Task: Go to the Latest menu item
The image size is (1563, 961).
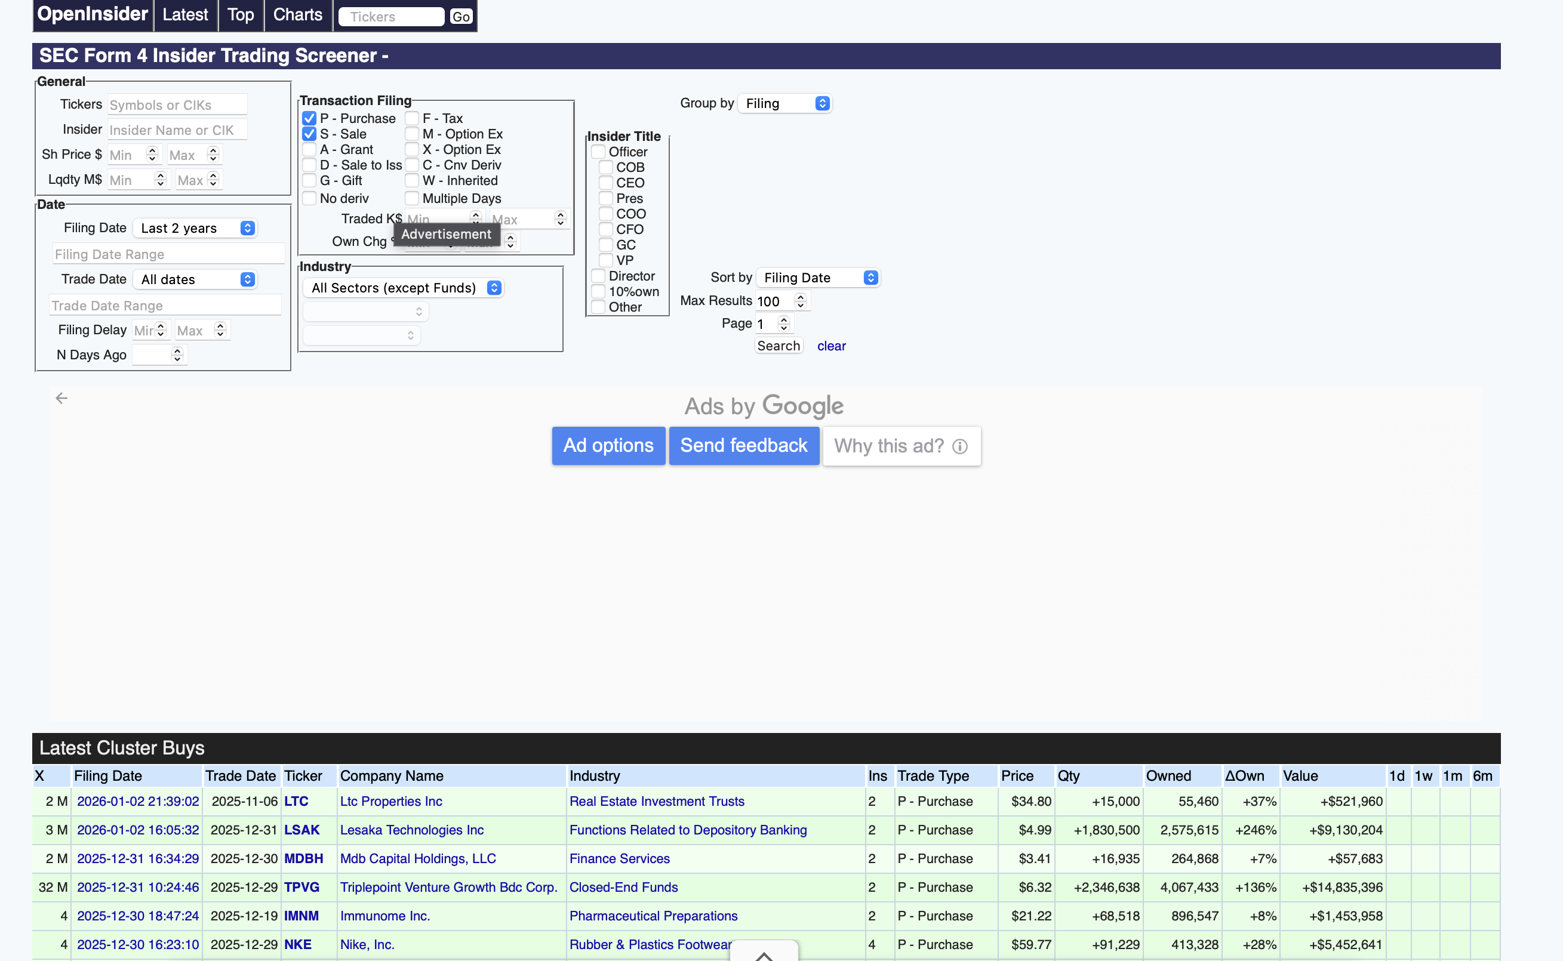Action: (185, 14)
